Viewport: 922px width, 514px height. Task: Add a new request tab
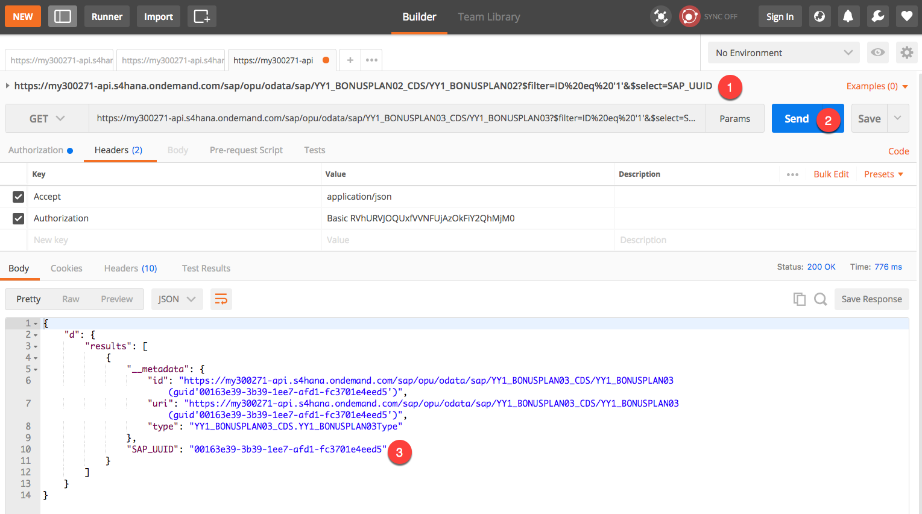[x=350, y=60]
